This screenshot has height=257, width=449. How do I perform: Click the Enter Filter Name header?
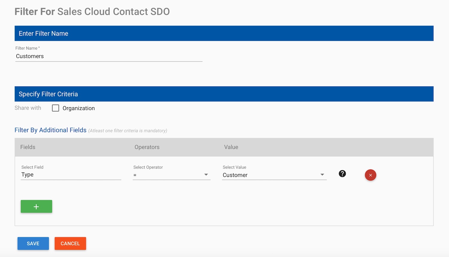click(224, 33)
